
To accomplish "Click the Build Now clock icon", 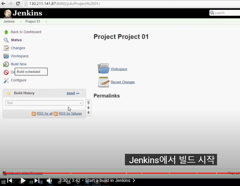I will click(6, 64).
